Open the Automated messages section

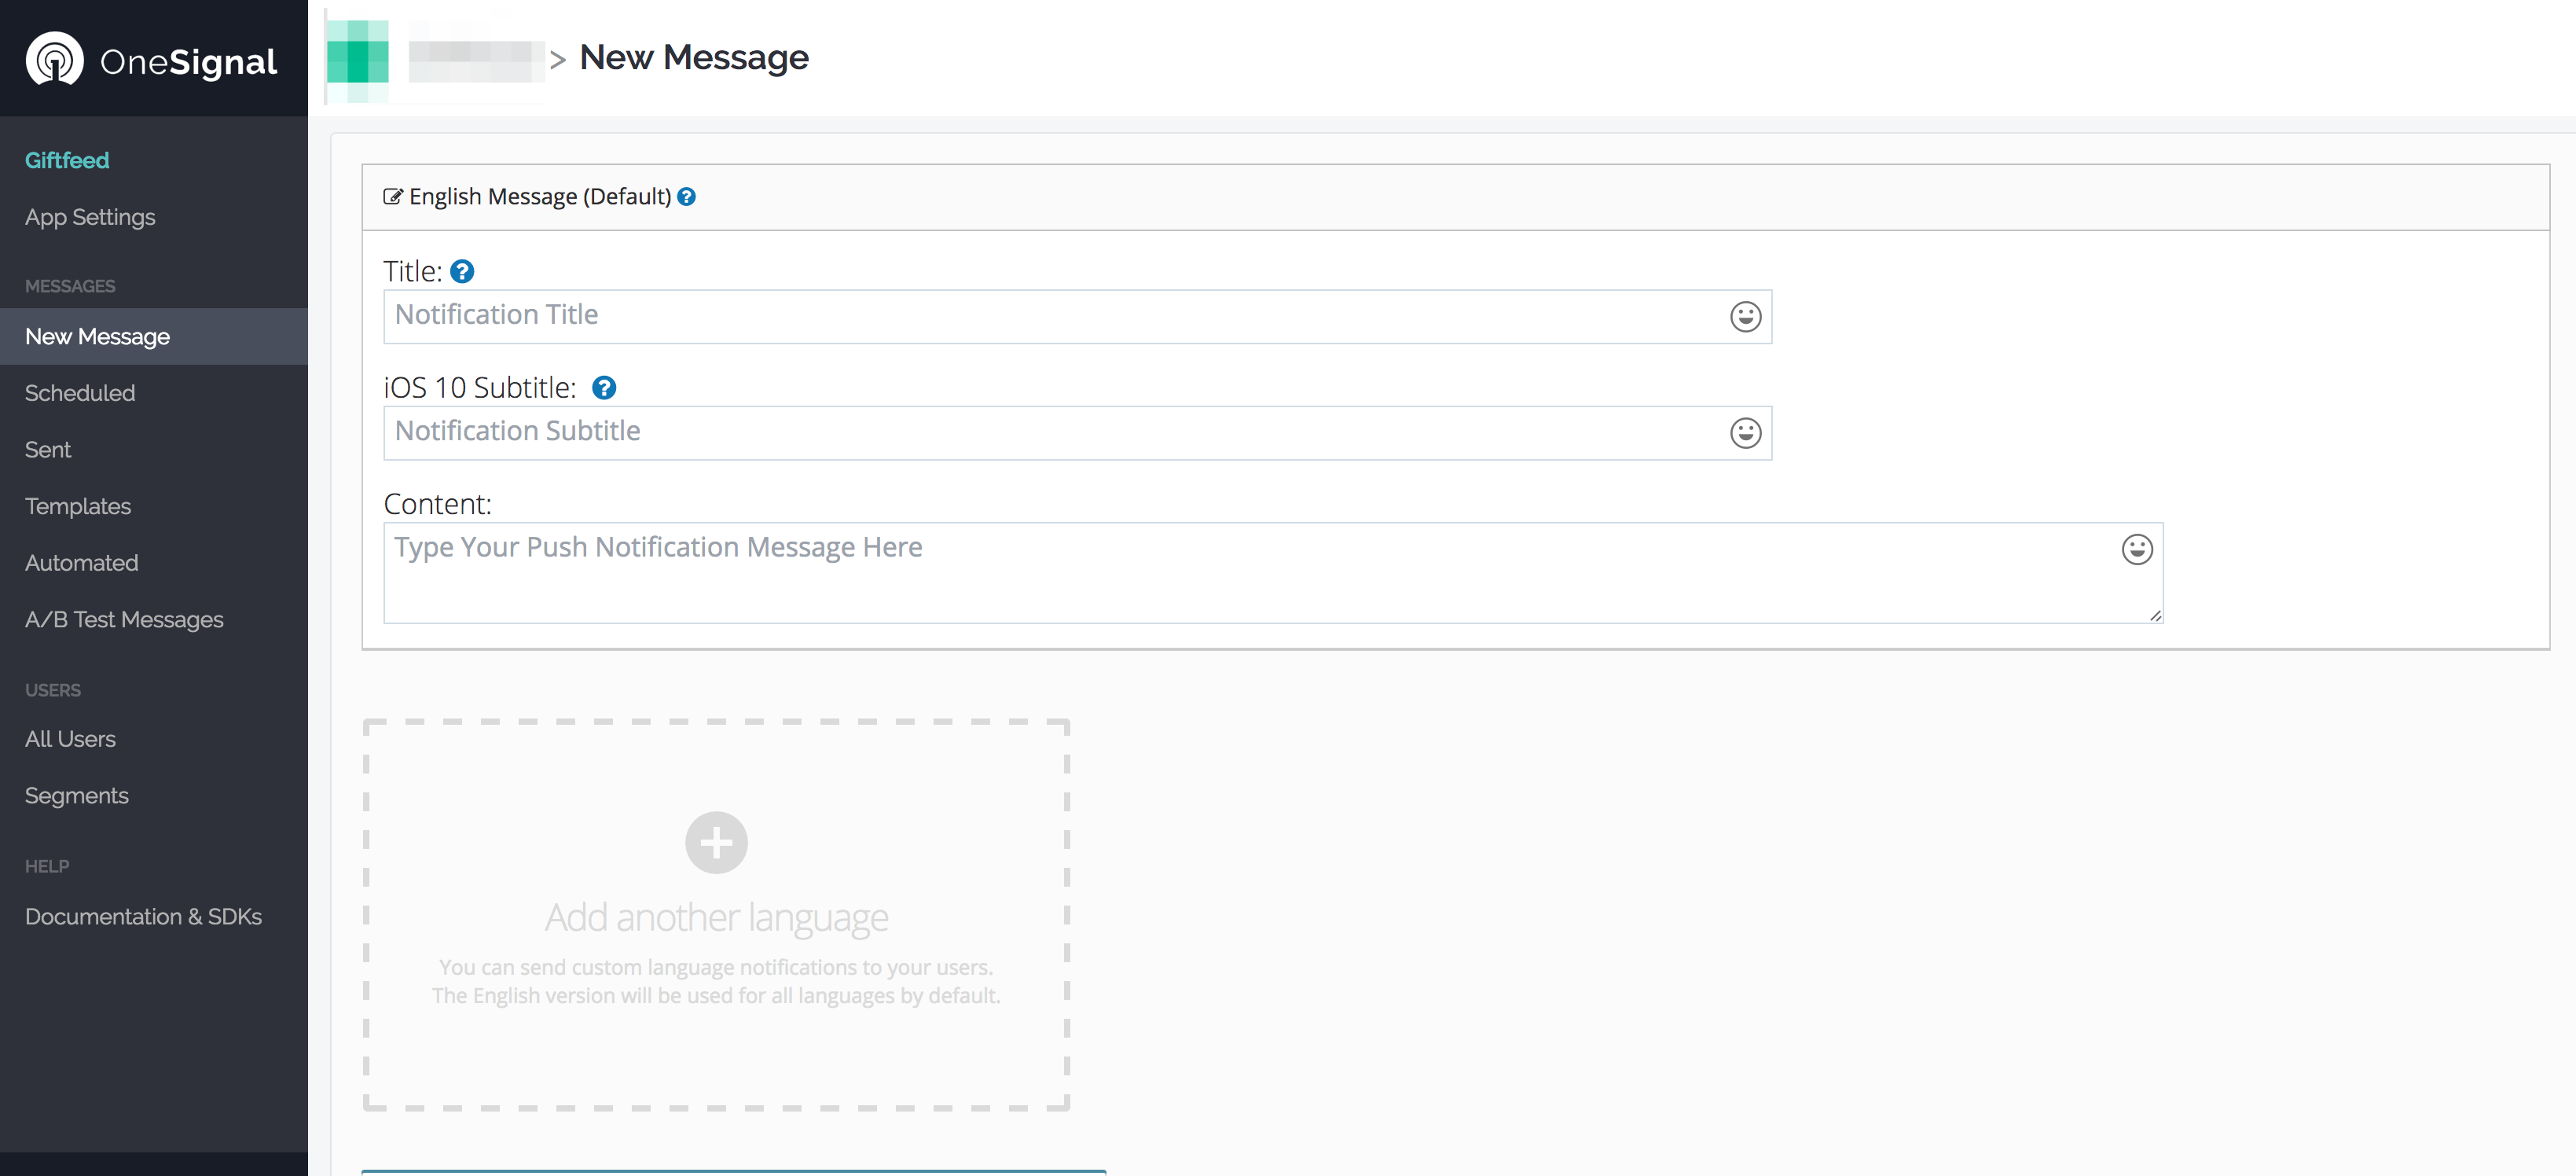pyautogui.click(x=81, y=562)
